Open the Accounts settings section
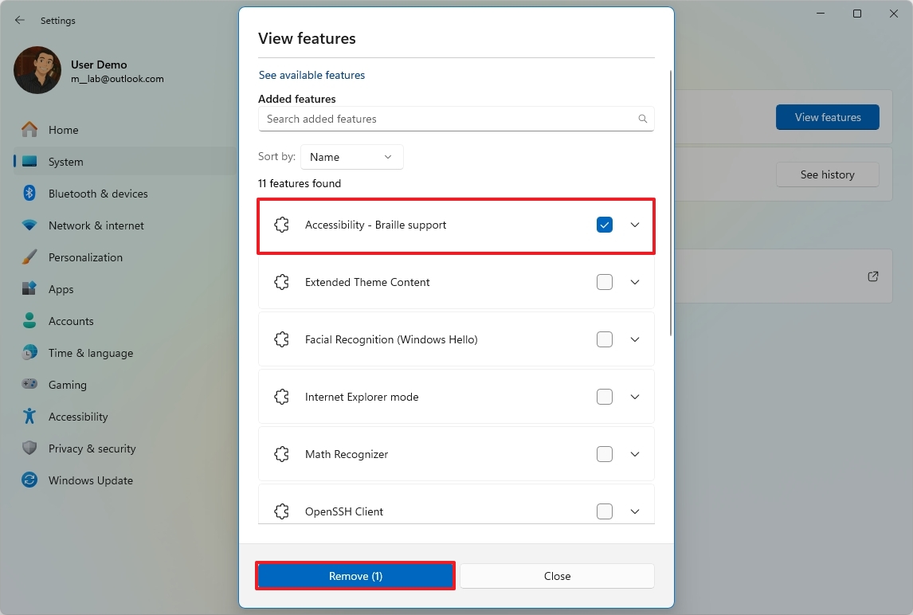This screenshot has width=913, height=615. click(71, 321)
